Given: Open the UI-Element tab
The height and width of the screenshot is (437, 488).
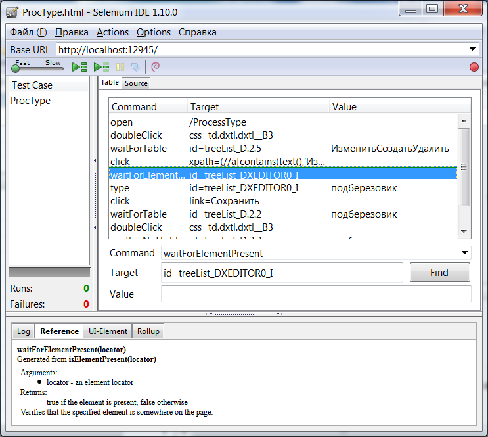Looking at the screenshot, I should point(108,331).
